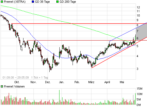Click the price axis value 11
147x107 pixels.
pyautogui.click(x=138, y=11)
